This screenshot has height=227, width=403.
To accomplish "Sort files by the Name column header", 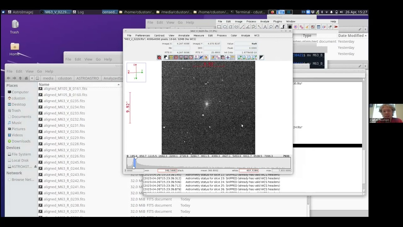I will point(79,84).
